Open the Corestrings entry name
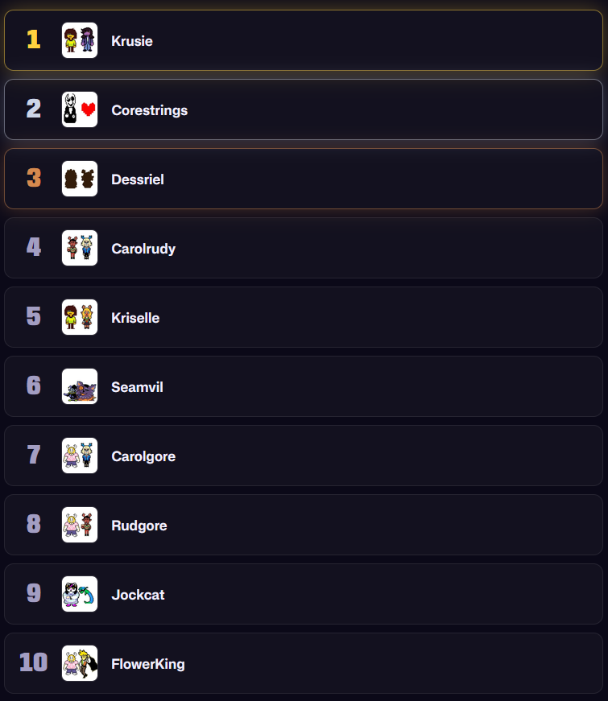The height and width of the screenshot is (701, 608). pyautogui.click(x=150, y=110)
